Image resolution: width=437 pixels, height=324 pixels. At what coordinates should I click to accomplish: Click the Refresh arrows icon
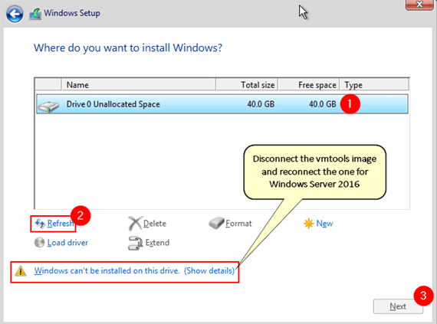(x=40, y=223)
